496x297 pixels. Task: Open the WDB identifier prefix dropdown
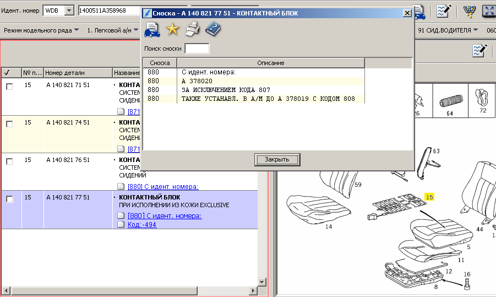[69, 10]
